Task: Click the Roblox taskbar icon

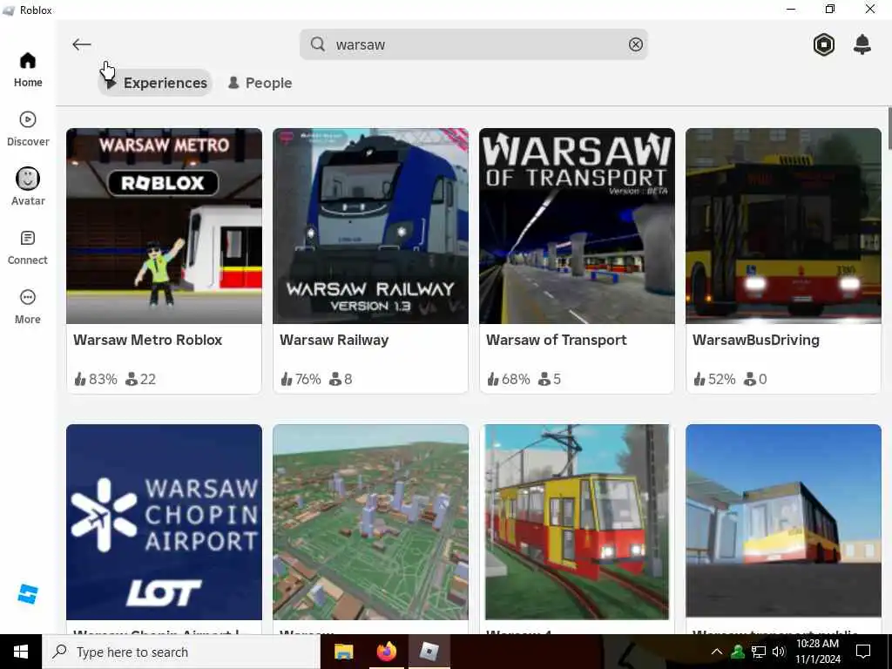Action: tap(429, 652)
